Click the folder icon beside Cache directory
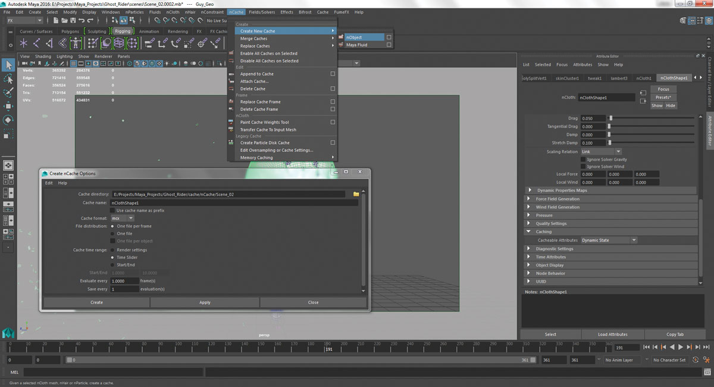Image resolution: width=714 pixels, height=387 pixels. [356, 194]
